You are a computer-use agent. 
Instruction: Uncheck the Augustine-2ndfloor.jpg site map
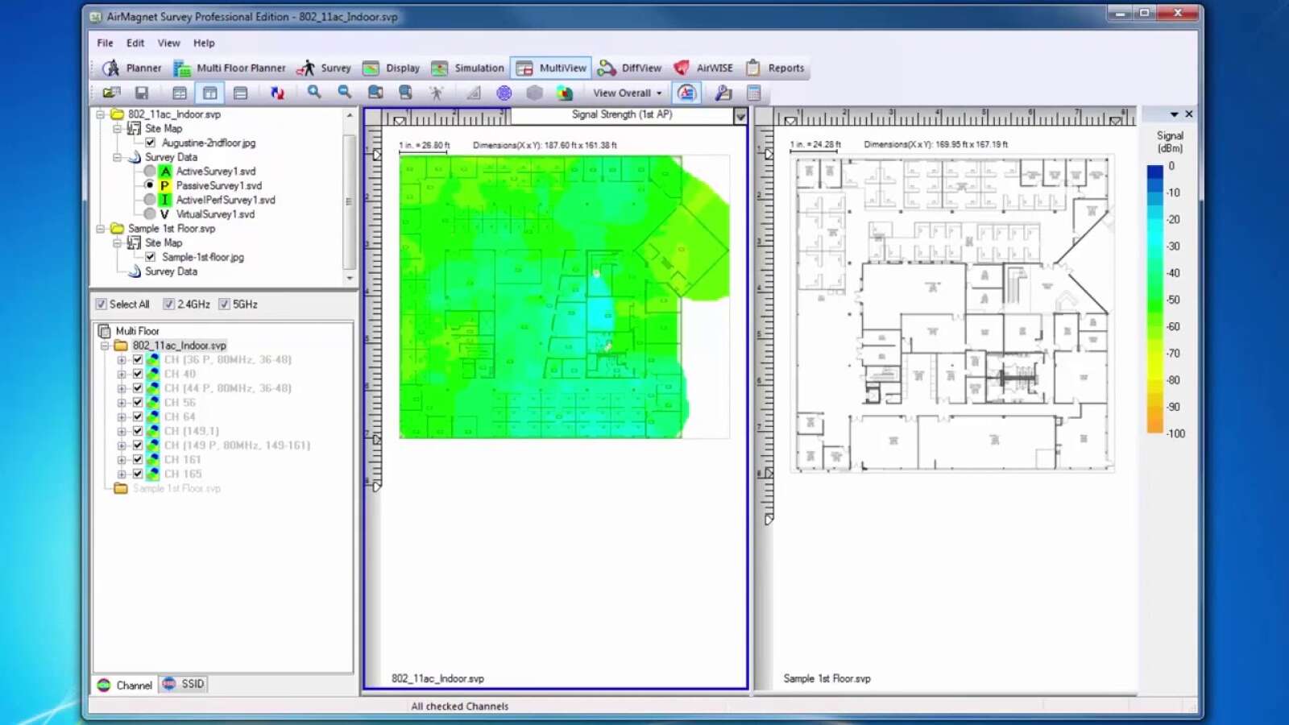tap(151, 143)
